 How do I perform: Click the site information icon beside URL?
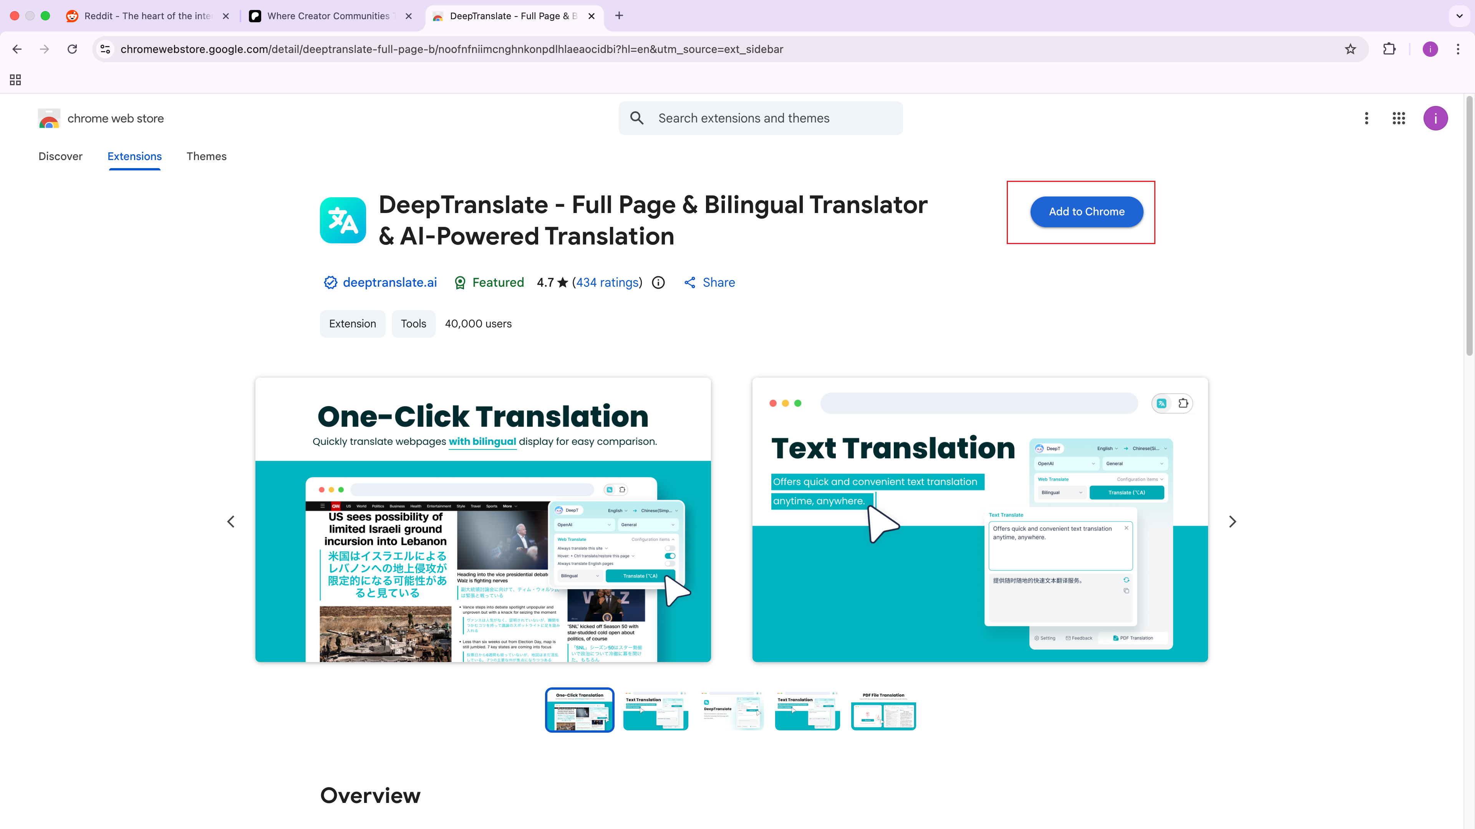pos(105,49)
